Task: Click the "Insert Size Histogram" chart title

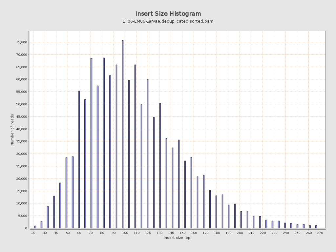Action: (x=168, y=14)
